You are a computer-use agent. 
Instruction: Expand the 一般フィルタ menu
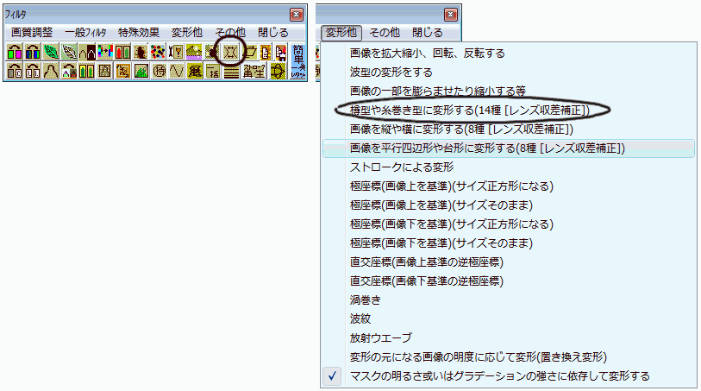tap(88, 32)
